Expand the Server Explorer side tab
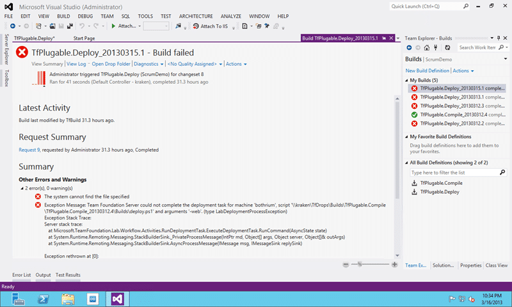Viewport: 512px width, 307px height. 6,49
